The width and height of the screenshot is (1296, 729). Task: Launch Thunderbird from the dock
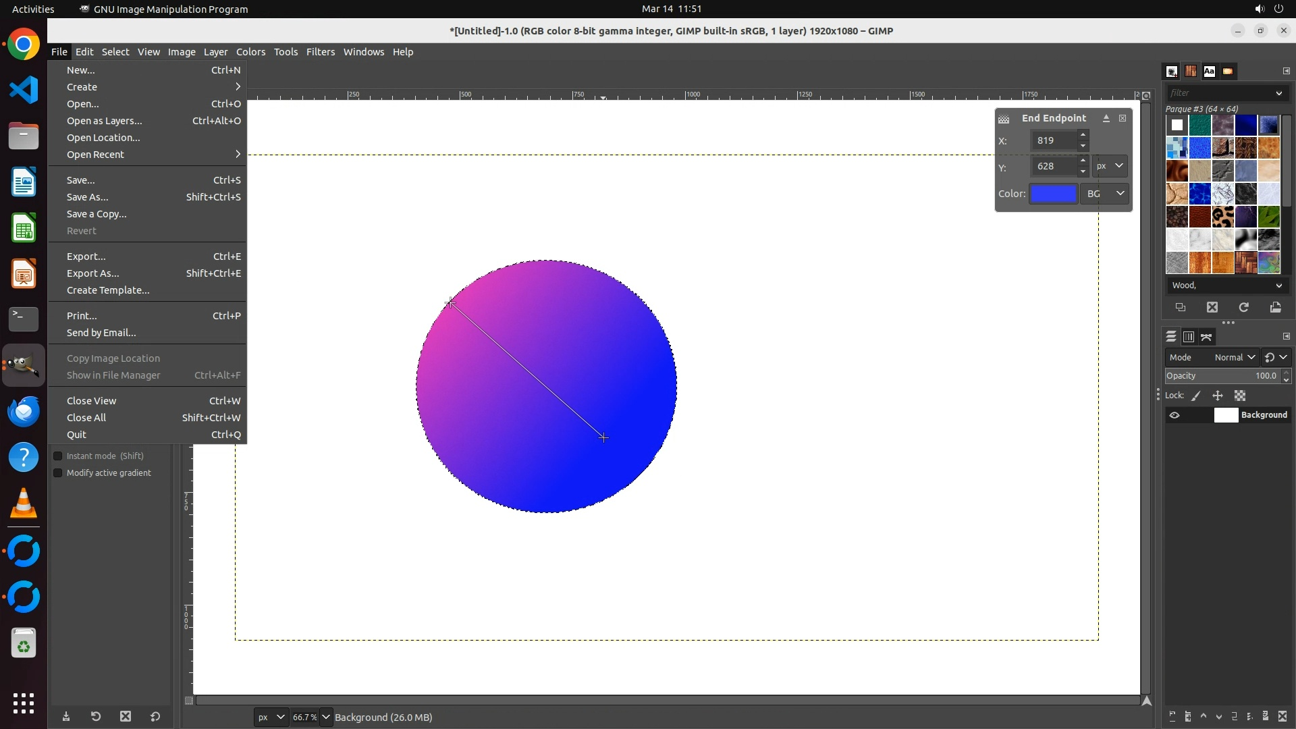(24, 411)
